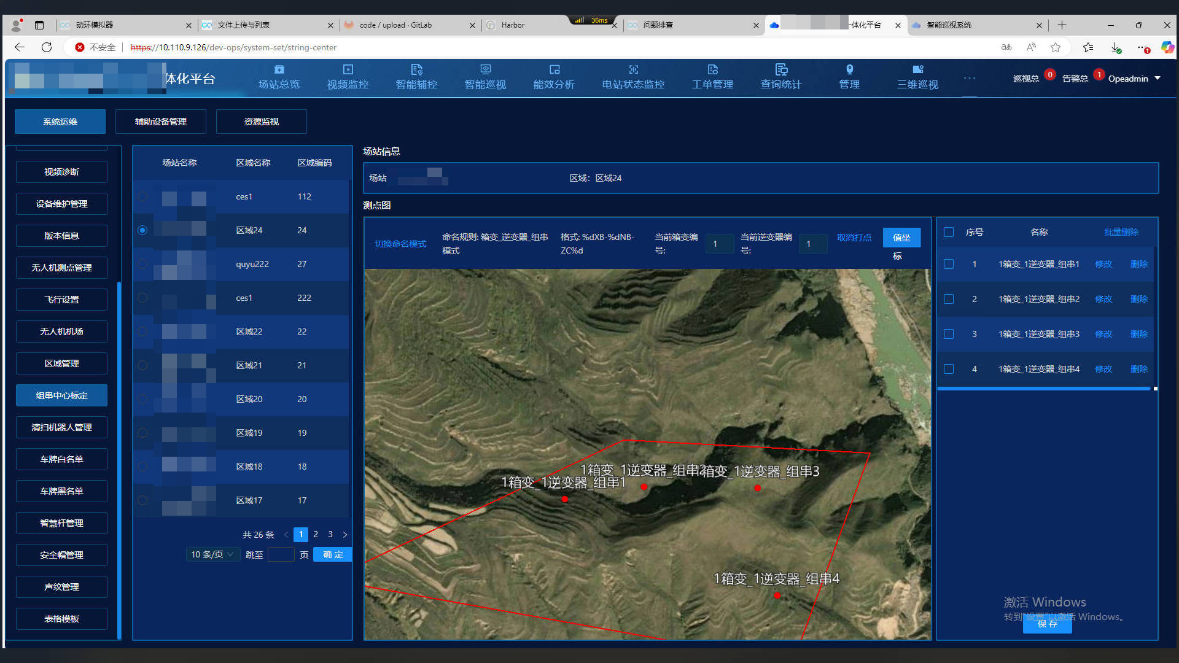
Task: Click the 取消打点 link
Action: tap(854, 238)
